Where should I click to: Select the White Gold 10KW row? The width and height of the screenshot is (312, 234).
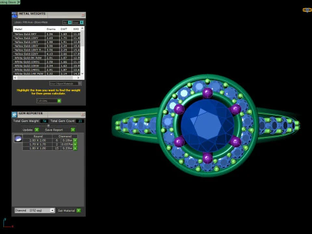coord(47,66)
